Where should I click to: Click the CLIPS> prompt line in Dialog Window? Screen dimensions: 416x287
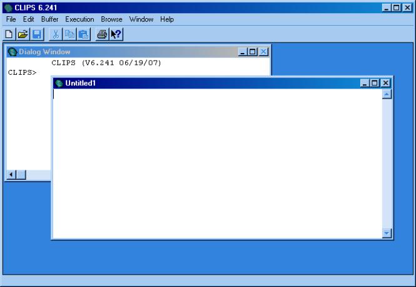[x=23, y=72]
